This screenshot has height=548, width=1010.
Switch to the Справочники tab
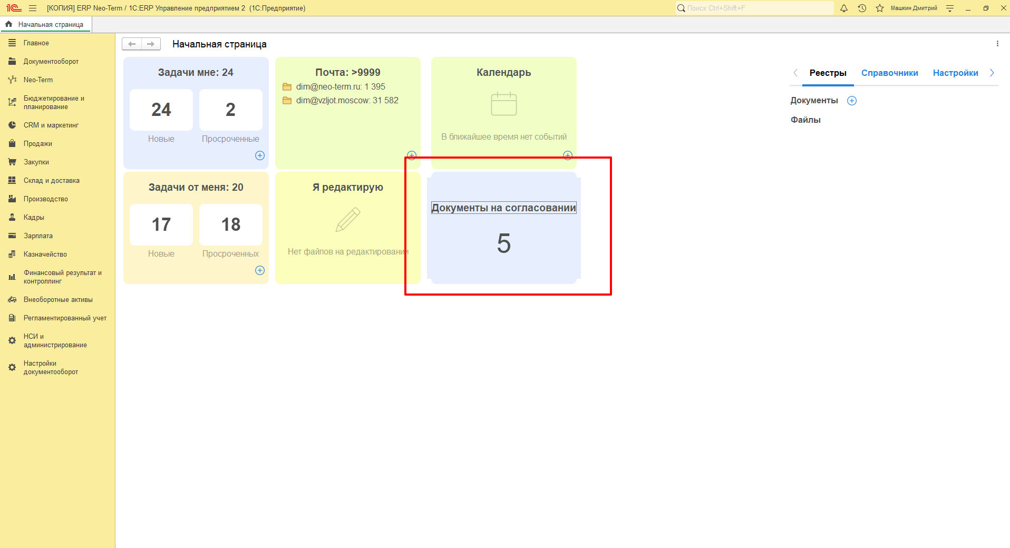pos(889,73)
